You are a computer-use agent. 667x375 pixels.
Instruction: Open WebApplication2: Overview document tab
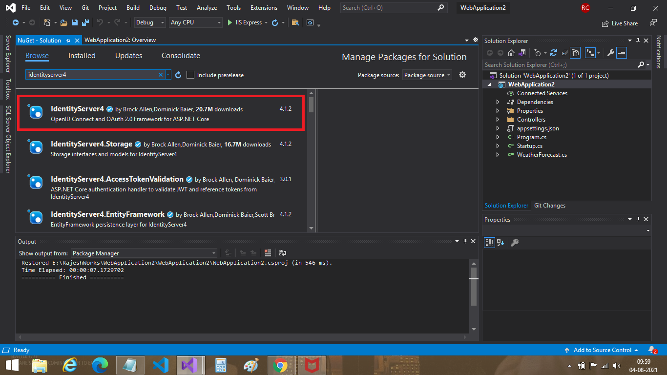point(120,40)
